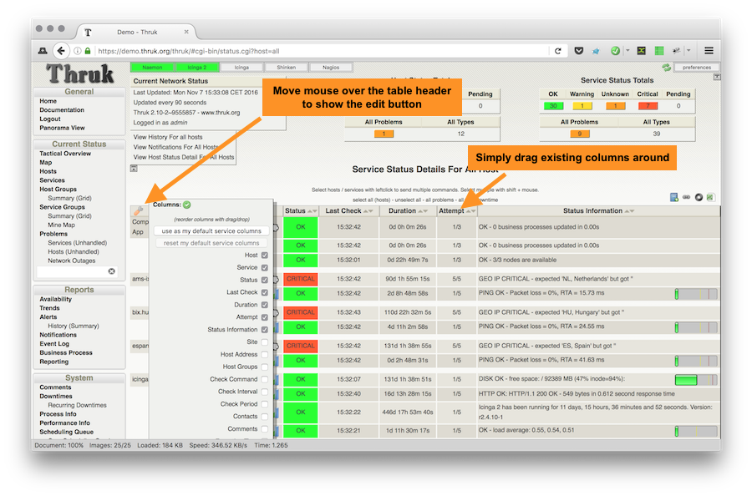Uncheck the Service column checkbox

pos(265,268)
